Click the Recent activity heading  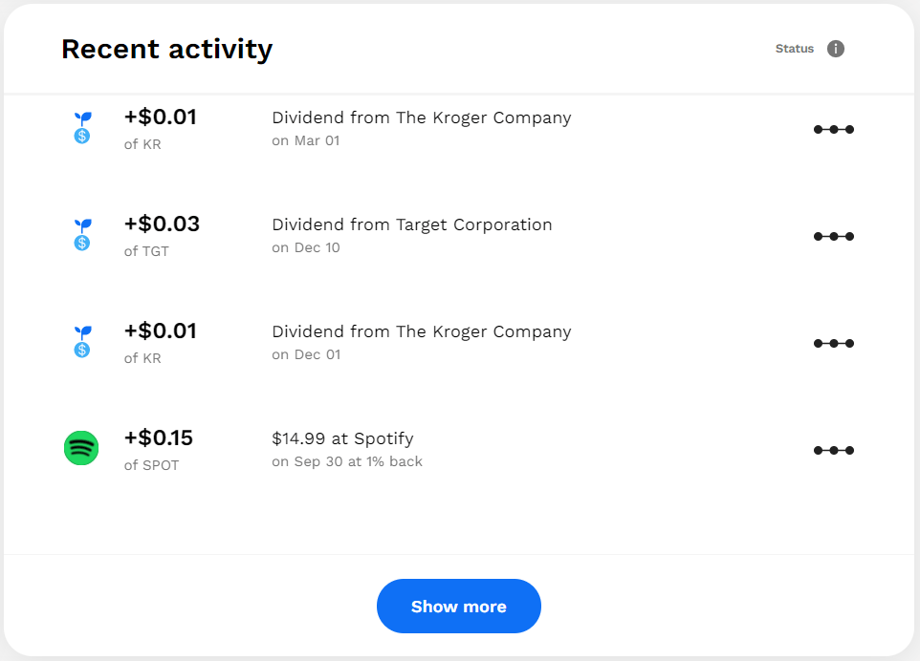(x=167, y=49)
